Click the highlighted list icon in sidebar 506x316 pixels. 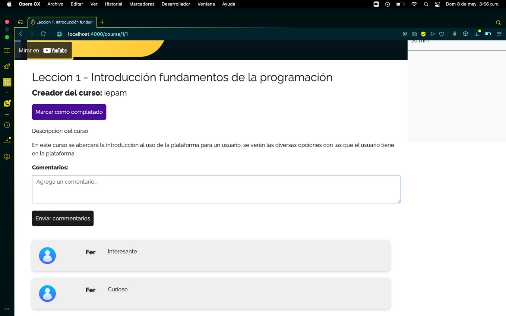[x=7, y=82]
